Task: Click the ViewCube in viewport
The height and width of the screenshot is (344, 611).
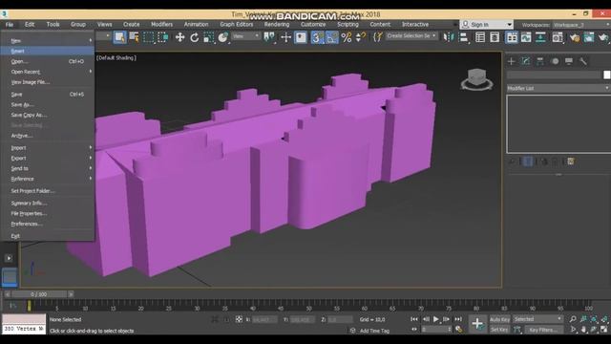Action: click(x=476, y=79)
